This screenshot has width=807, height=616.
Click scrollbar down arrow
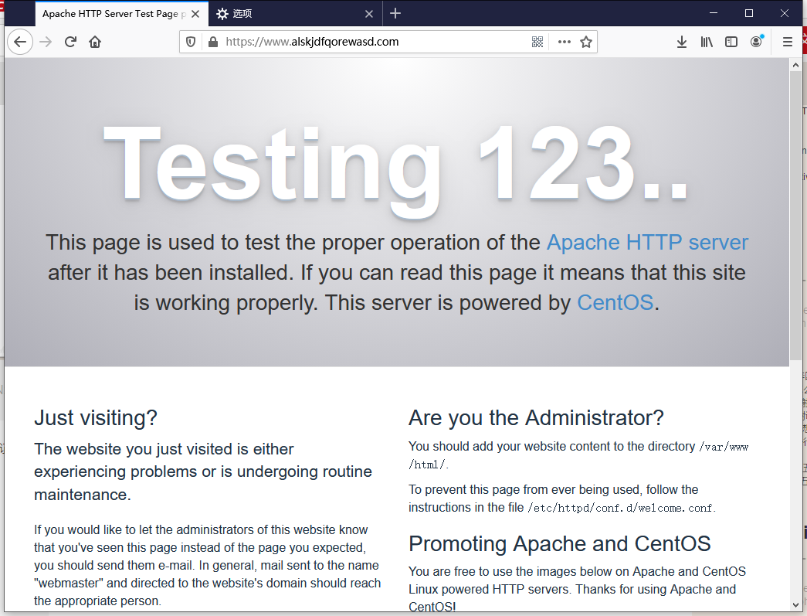point(795,605)
